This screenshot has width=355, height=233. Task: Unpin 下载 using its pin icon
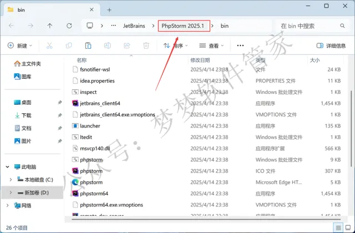point(60,115)
